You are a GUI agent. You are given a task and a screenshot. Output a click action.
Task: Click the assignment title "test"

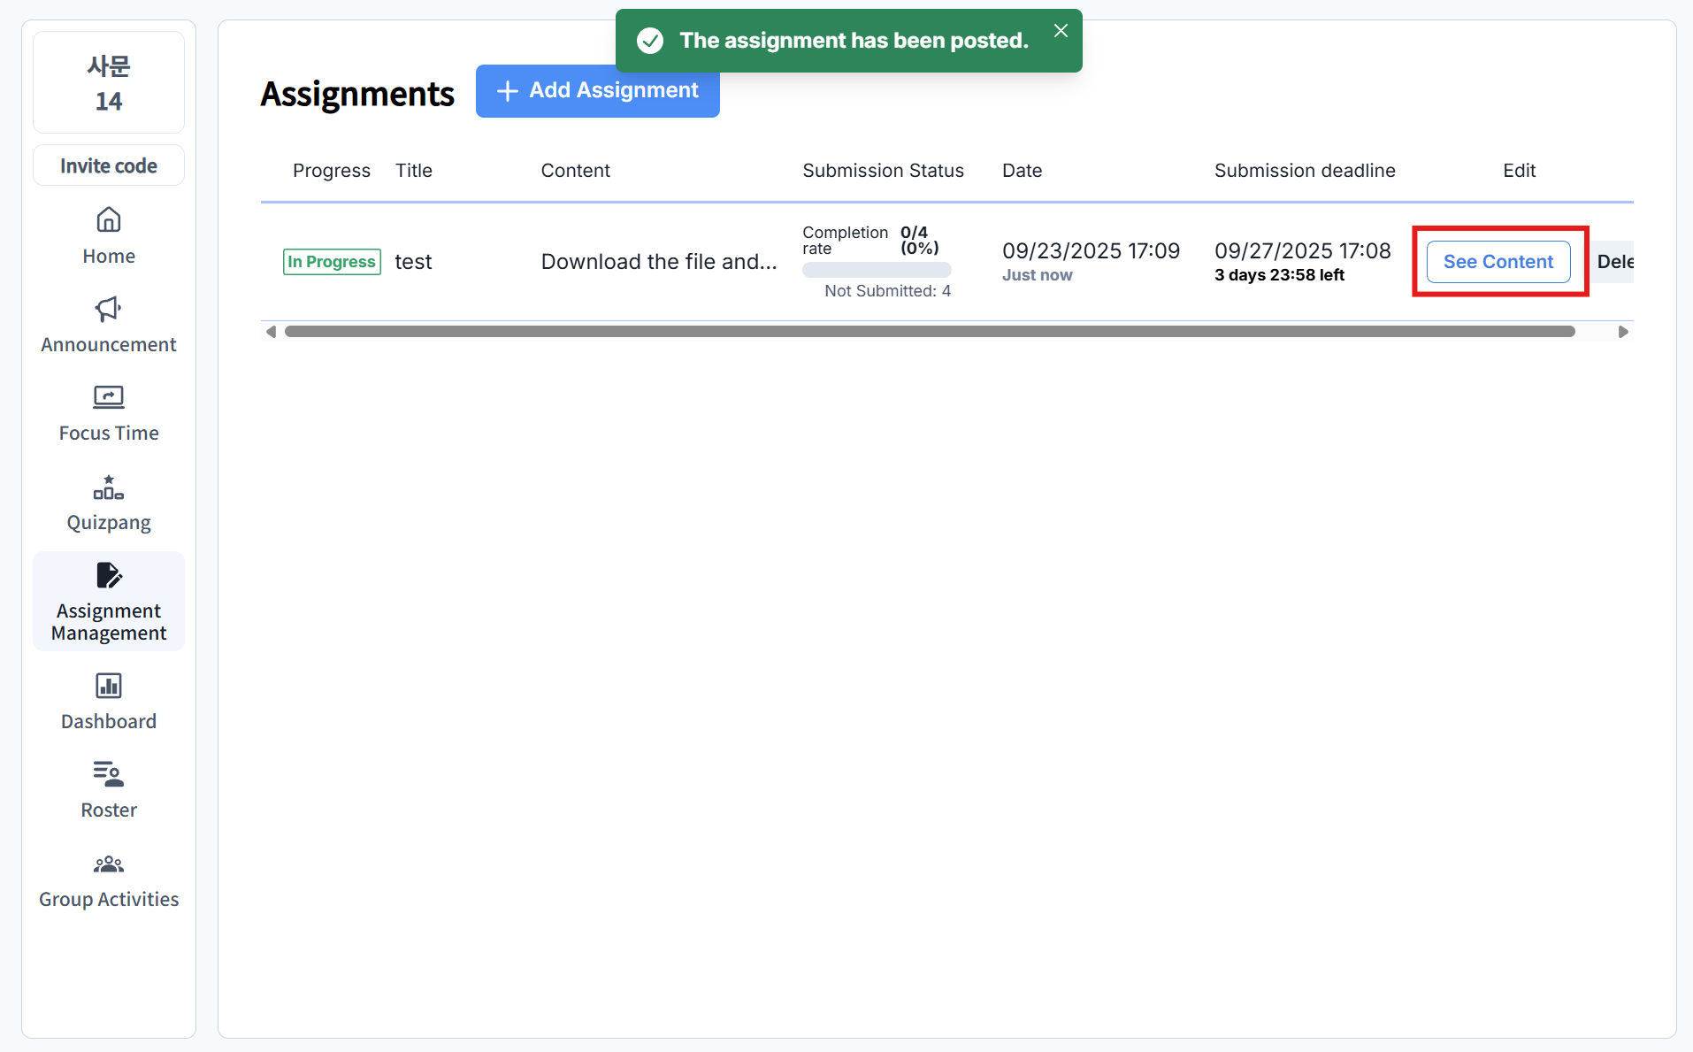click(x=413, y=262)
